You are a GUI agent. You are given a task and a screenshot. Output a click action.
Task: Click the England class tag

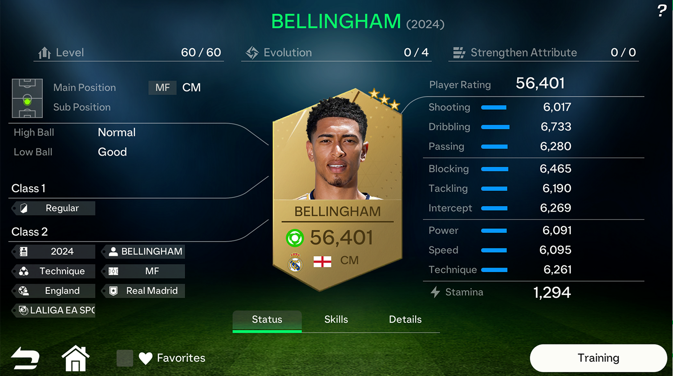[54, 291]
